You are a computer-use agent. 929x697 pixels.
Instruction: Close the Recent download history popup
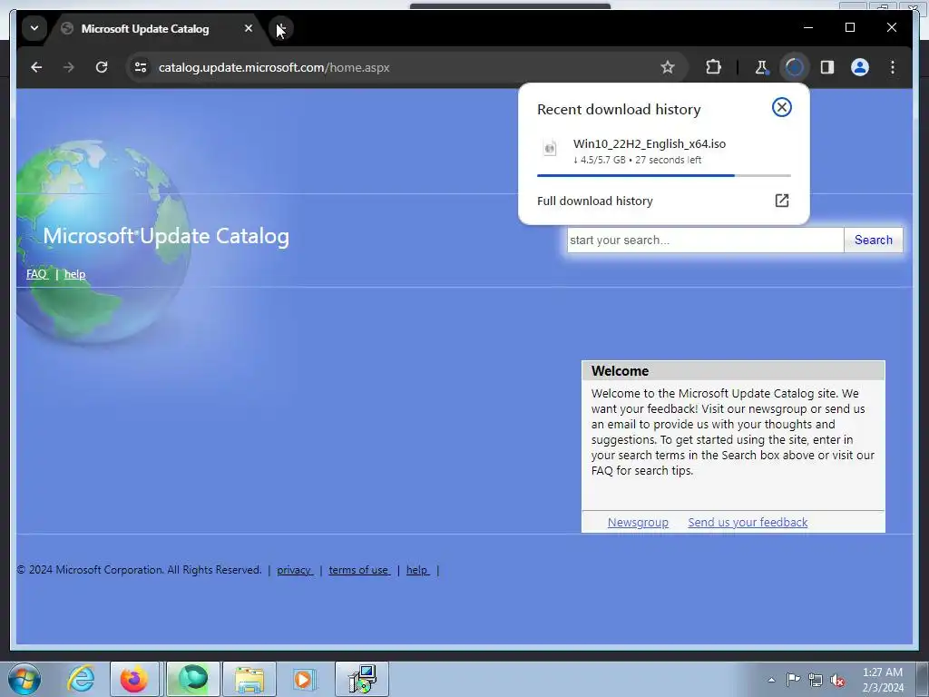[781, 107]
